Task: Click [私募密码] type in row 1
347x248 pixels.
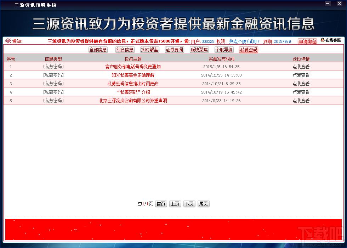Action: coord(53,67)
